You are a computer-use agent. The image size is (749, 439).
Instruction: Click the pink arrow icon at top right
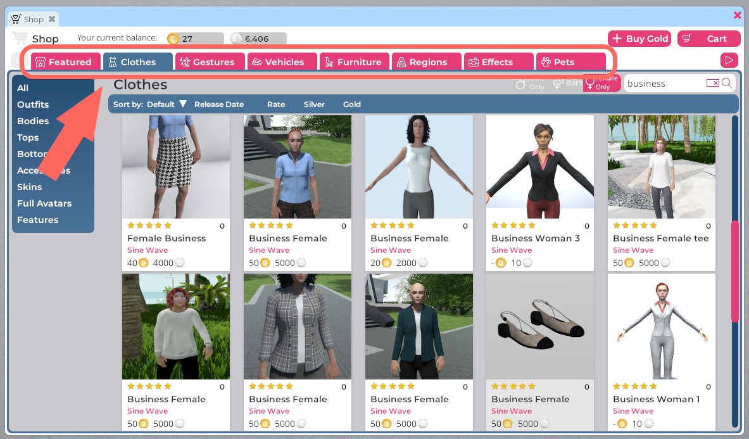[x=729, y=60]
